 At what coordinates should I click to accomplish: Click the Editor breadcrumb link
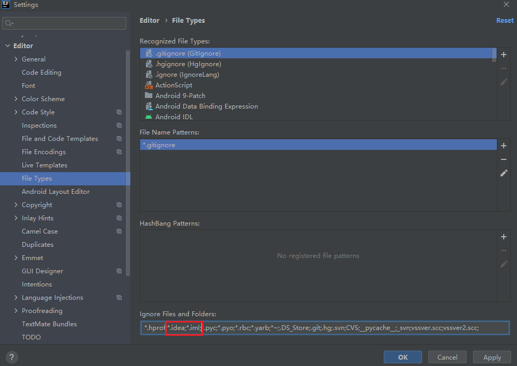point(149,21)
